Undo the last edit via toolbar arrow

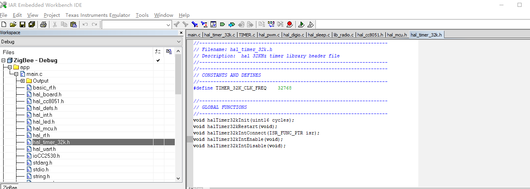coord(85,24)
